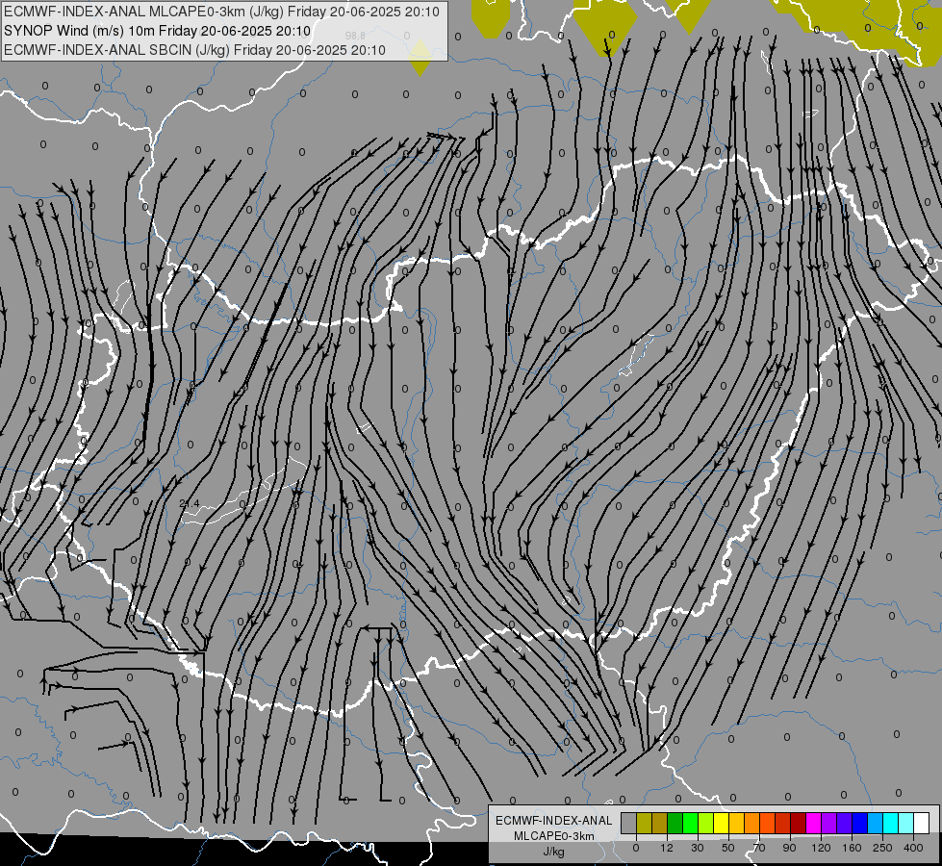Pick the red-orange legend swatch right of 70
Viewport: 942px width, 866px height.
767,824
